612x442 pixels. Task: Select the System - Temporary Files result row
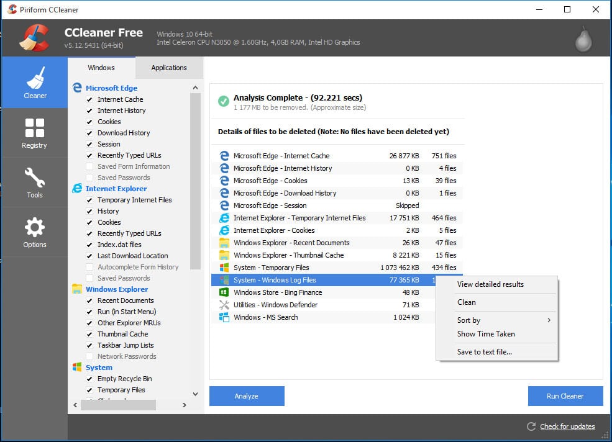[x=337, y=268]
